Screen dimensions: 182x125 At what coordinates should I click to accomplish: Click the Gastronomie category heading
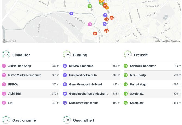tap(24, 120)
